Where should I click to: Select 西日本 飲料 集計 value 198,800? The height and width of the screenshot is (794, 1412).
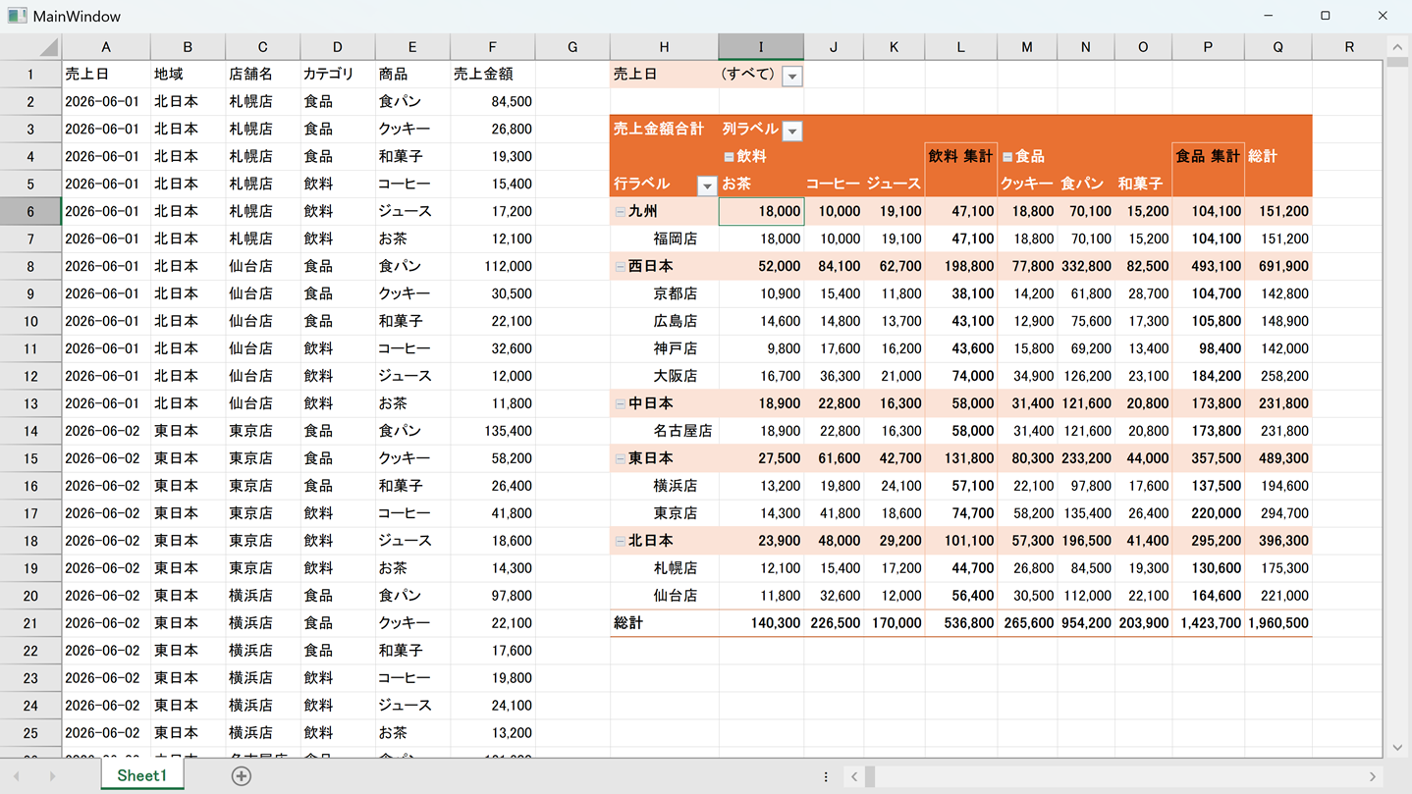pos(960,266)
